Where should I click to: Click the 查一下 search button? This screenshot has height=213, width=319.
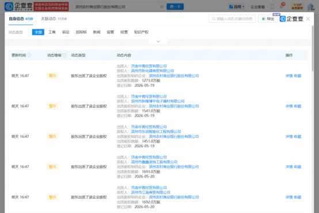[175, 7]
